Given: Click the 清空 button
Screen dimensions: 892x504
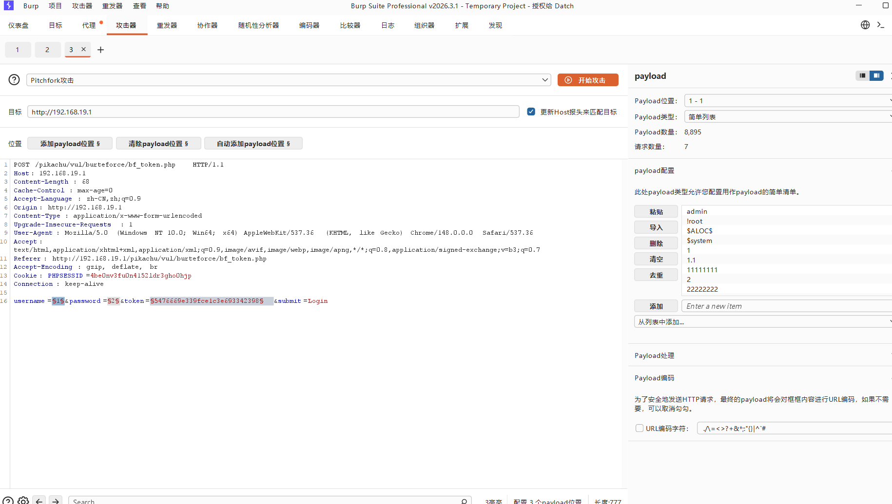Looking at the screenshot, I should pyautogui.click(x=656, y=259).
